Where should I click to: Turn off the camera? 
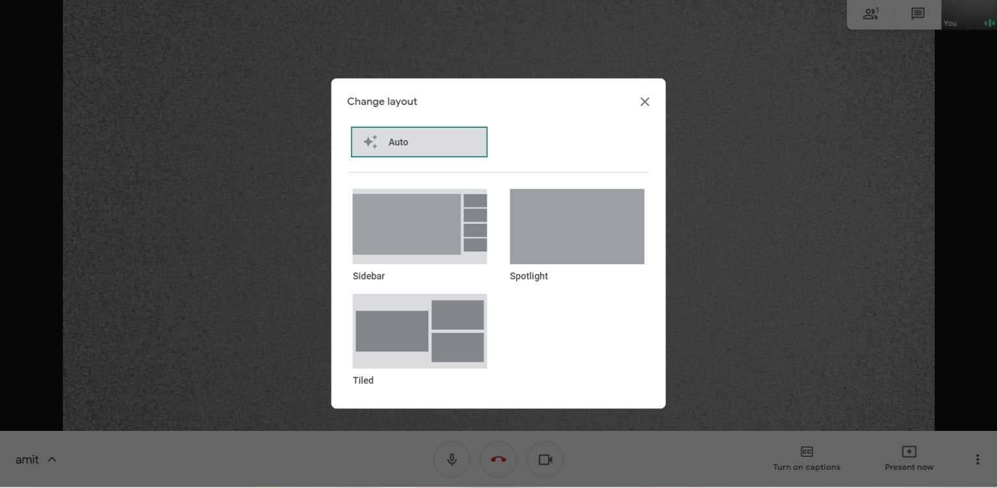pos(545,459)
